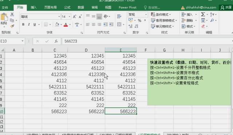
Task: Click the Percent Style icon
Action: tap(139, 20)
